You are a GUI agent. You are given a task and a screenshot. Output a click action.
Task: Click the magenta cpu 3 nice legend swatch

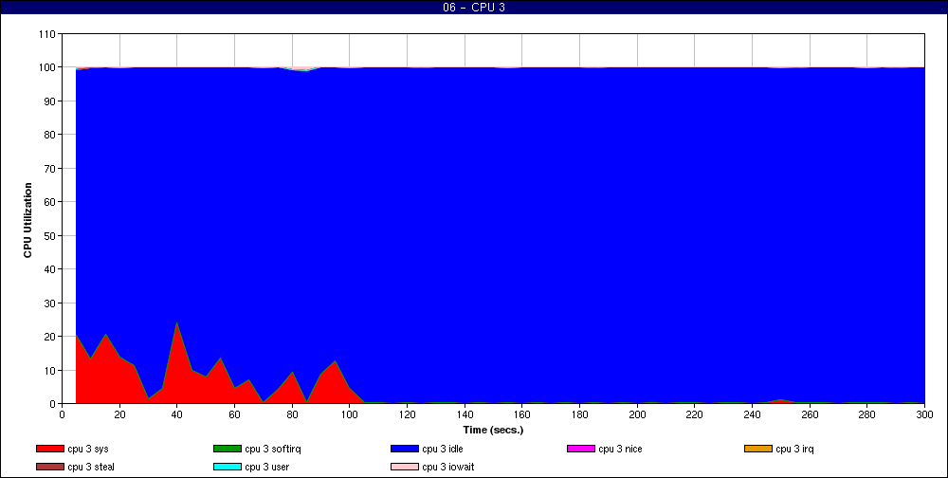tap(581, 449)
